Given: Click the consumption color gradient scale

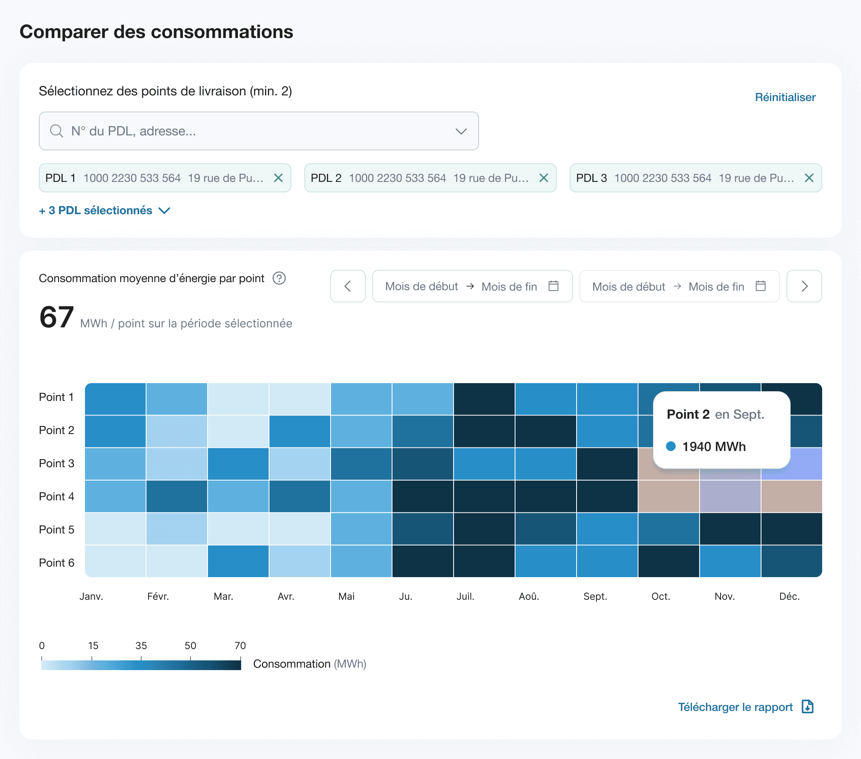Looking at the screenshot, I should [141, 665].
